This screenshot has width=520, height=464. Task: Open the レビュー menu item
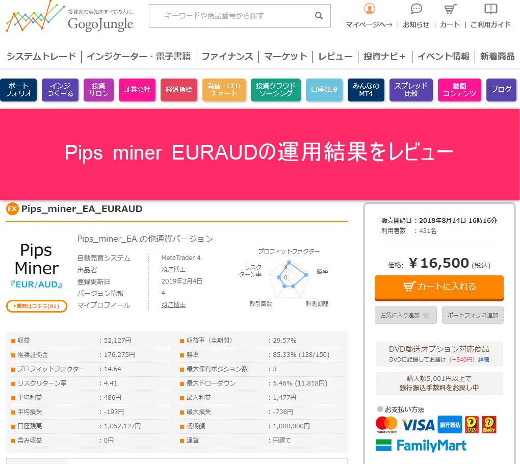click(335, 57)
